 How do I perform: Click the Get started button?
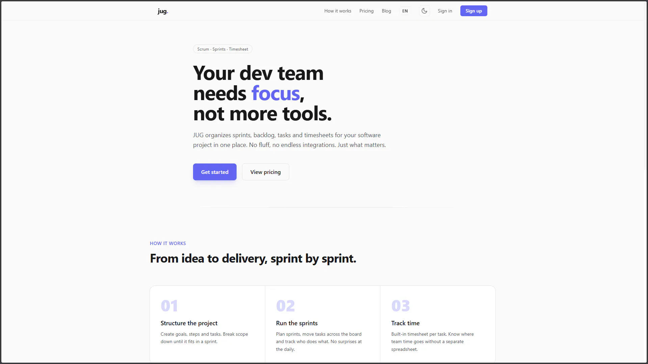pyautogui.click(x=215, y=172)
